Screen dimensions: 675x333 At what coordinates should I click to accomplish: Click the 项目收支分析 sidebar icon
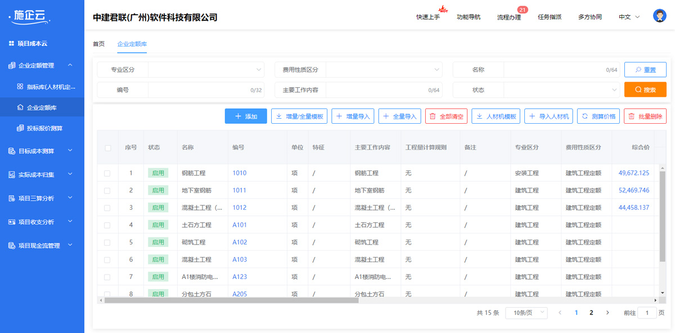[x=12, y=222]
